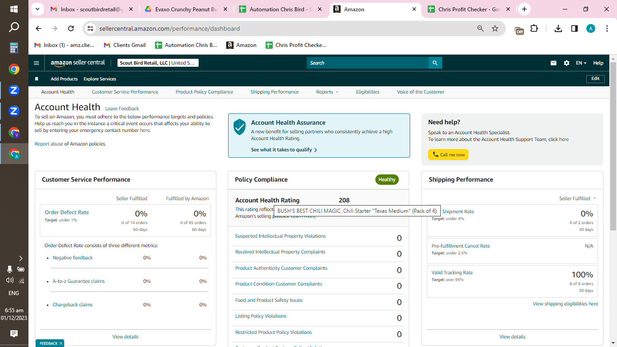Open the Order Defect Rate link

[67, 212]
